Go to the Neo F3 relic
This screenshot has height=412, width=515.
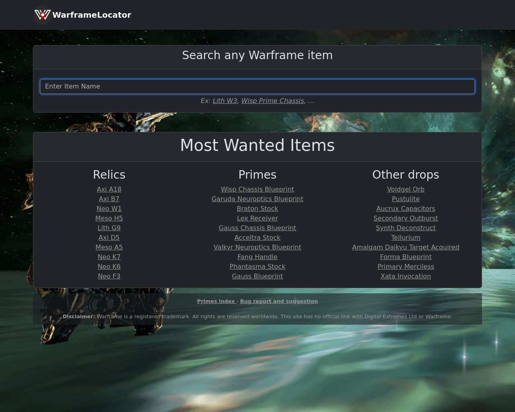pos(109,276)
